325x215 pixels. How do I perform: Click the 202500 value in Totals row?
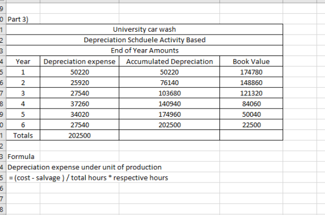coord(80,135)
